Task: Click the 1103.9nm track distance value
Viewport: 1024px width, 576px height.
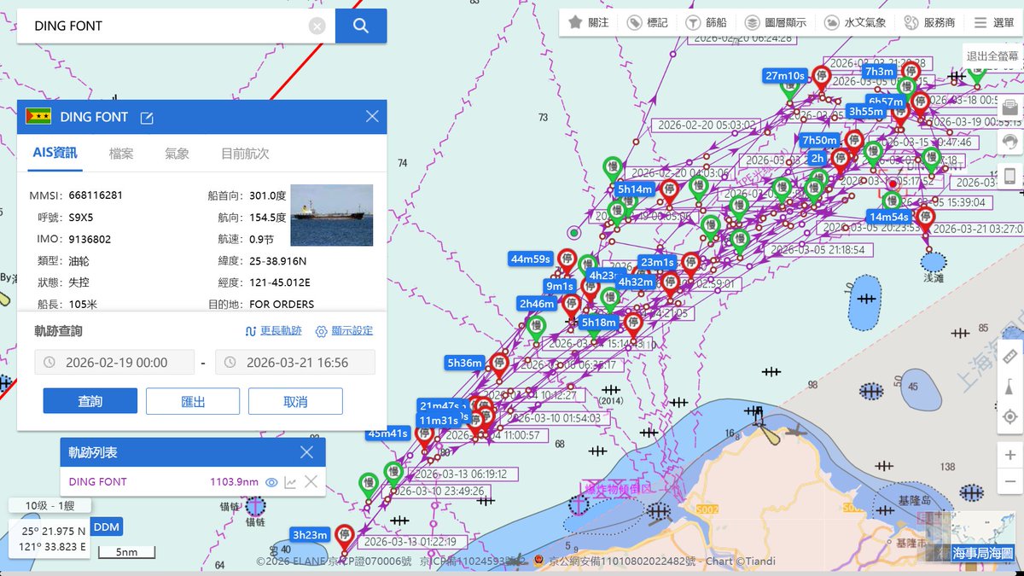Action: [x=234, y=482]
